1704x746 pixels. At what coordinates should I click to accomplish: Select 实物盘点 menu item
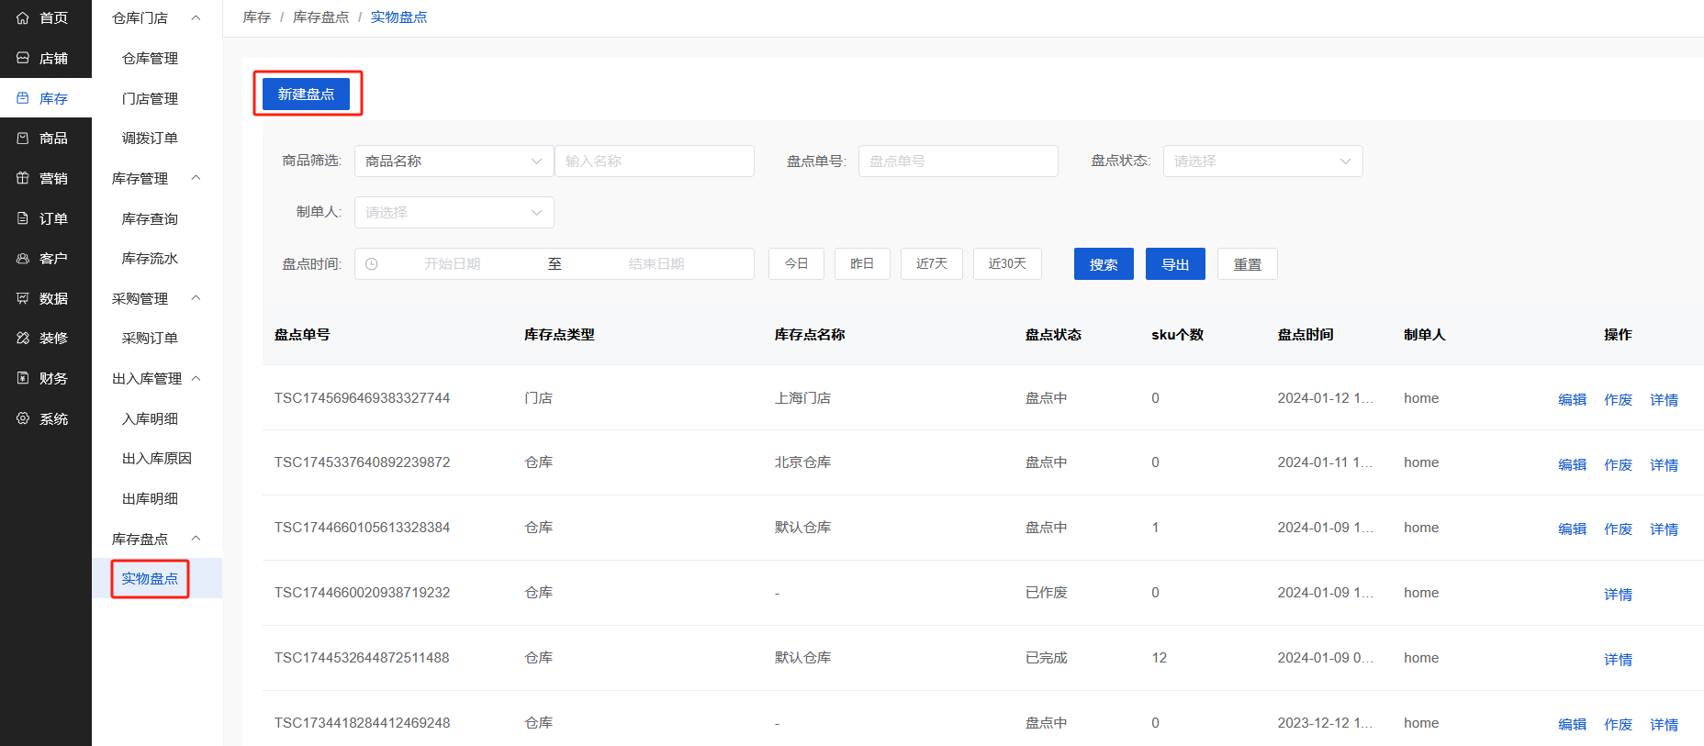click(150, 578)
